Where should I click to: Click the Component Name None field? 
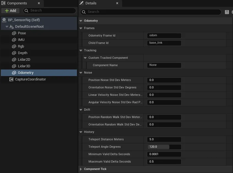click(x=164, y=65)
